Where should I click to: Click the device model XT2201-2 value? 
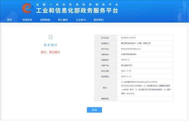(125, 60)
